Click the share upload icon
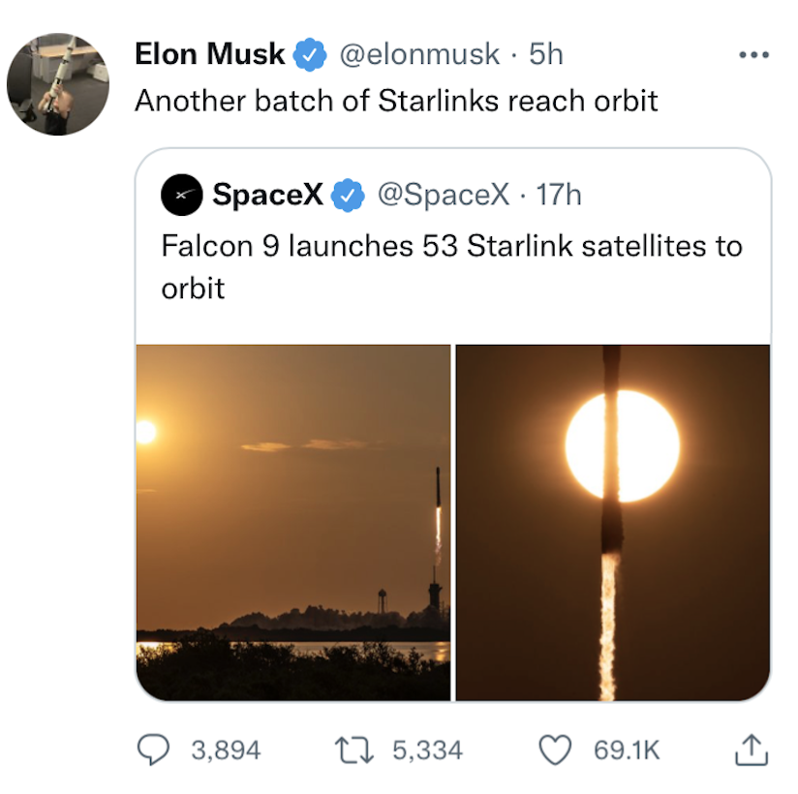Screen dimensions: 798x794 752,748
